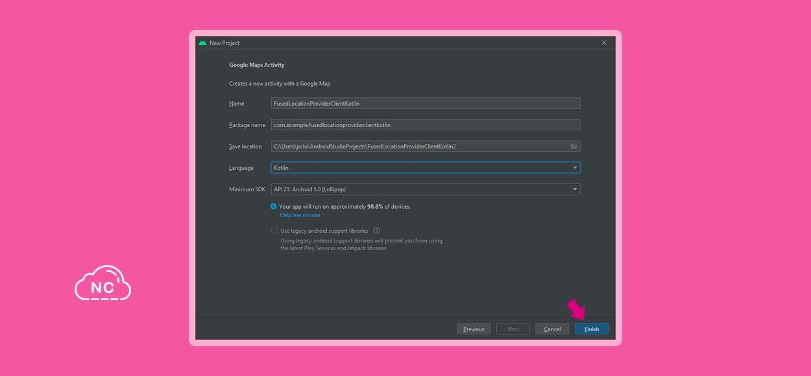
Task: Open the Help me choose link
Action: pyautogui.click(x=300, y=215)
